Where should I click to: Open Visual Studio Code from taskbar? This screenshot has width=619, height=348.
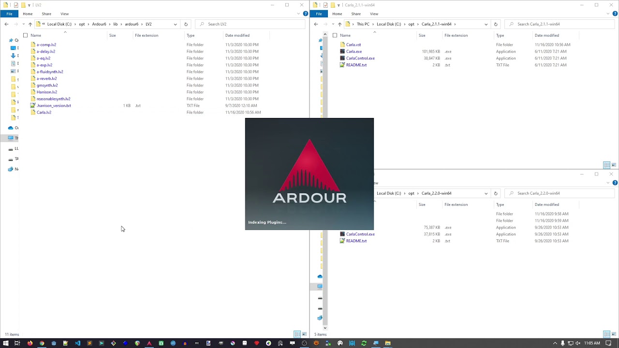click(78, 343)
